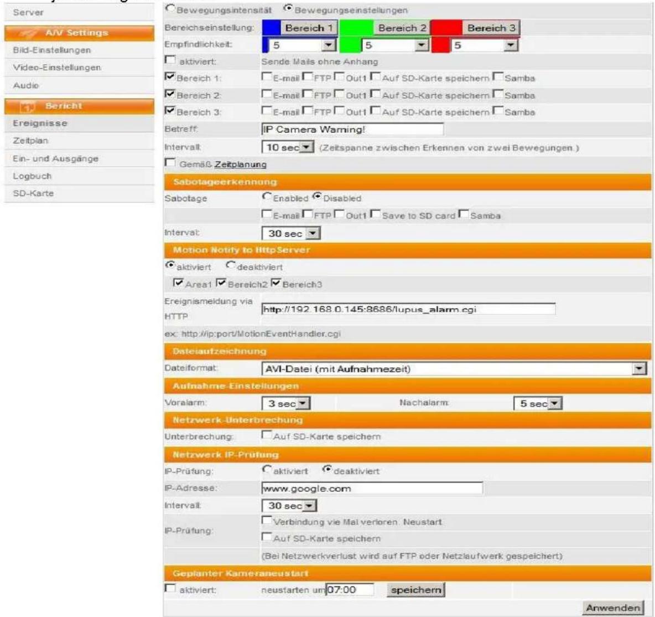This screenshot has width=655, height=617.
Task: Check Save to SD card for Sabotage
Action: (x=376, y=214)
